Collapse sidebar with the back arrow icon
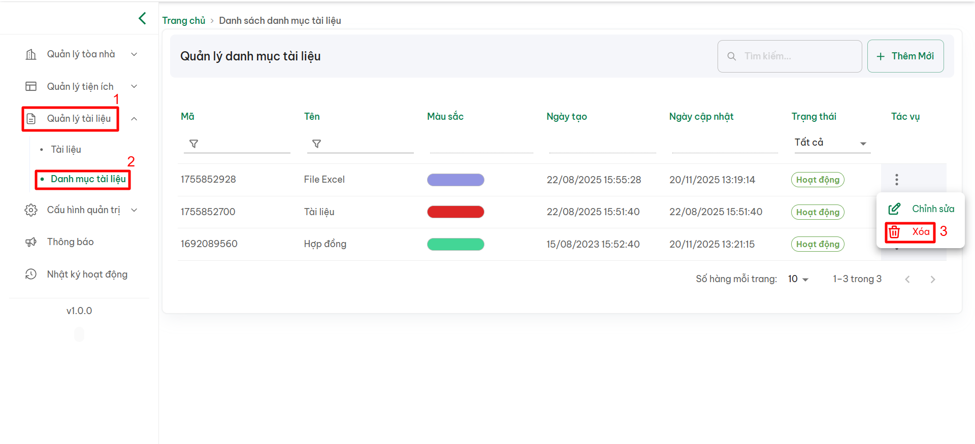This screenshot has width=975, height=444. [142, 19]
